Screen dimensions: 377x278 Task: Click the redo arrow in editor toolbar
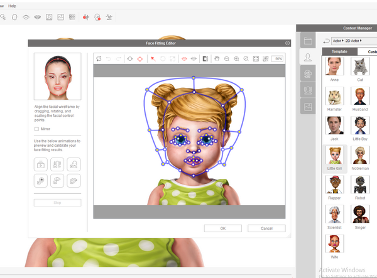[118, 58]
